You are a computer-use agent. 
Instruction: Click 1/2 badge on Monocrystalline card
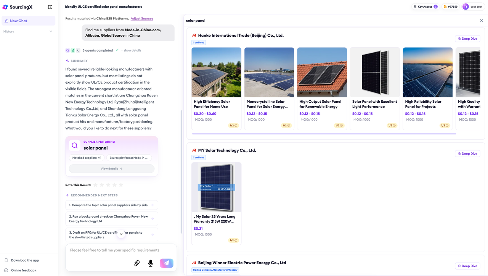point(286,126)
